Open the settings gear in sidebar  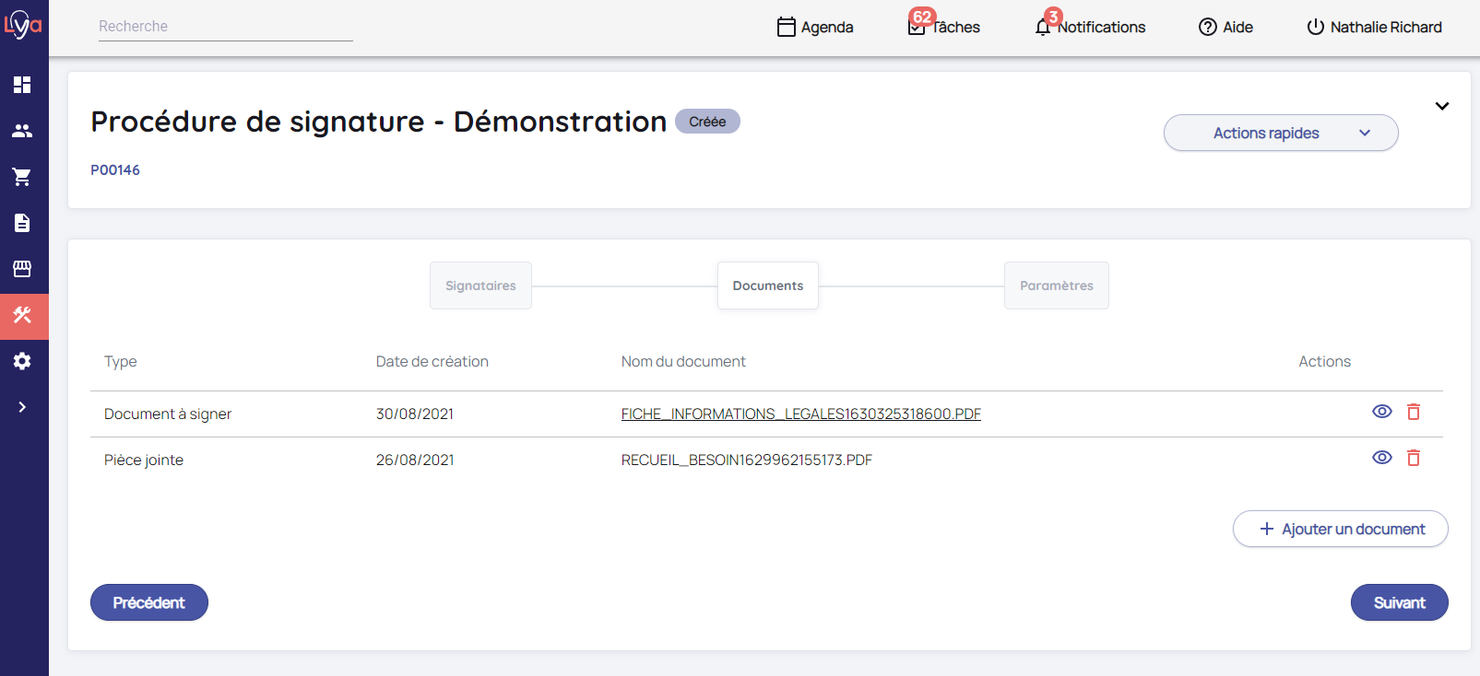pyautogui.click(x=22, y=361)
